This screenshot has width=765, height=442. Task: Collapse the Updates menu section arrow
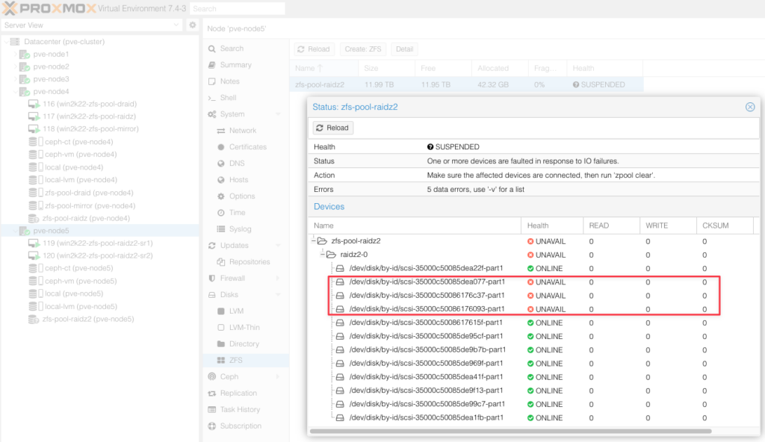coord(278,246)
